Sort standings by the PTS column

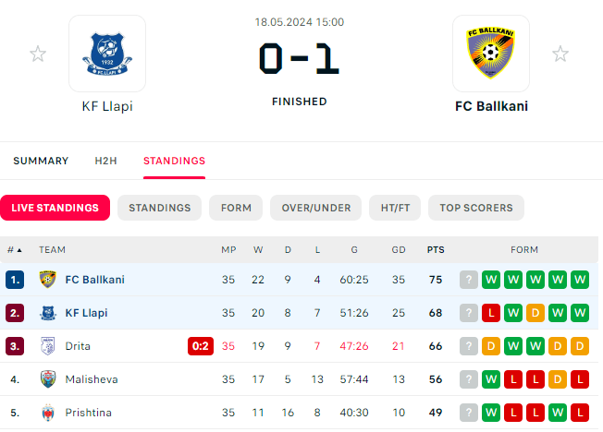tap(436, 250)
